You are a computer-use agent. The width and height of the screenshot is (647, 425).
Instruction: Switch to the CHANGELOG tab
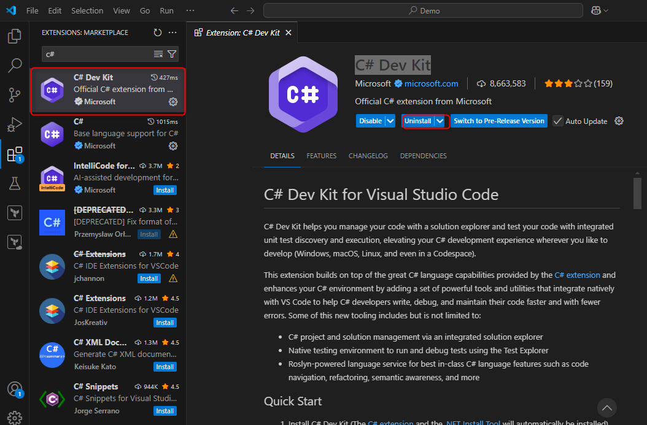[x=368, y=156]
